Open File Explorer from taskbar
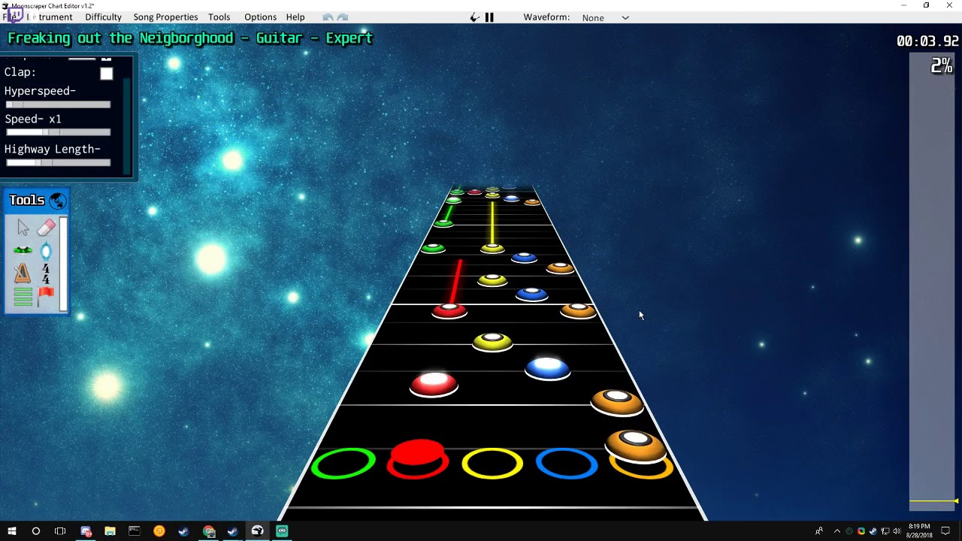This screenshot has width=962, height=541. 110,531
